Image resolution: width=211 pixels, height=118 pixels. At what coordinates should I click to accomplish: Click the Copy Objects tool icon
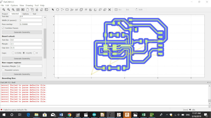pyautogui.click(x=105, y=10)
